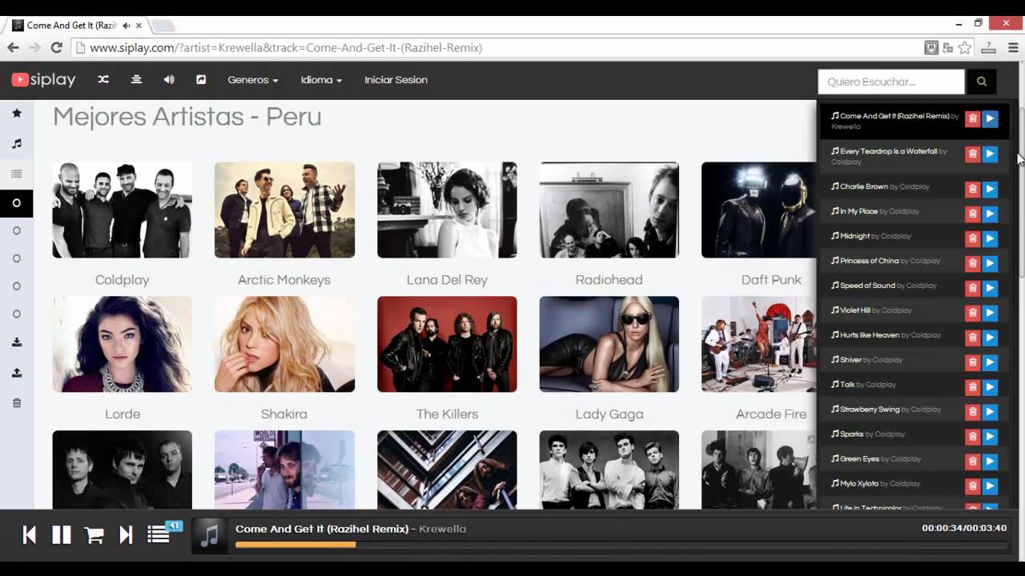Reload the page in the browser
This screenshot has width=1025, height=576.
click(x=56, y=48)
